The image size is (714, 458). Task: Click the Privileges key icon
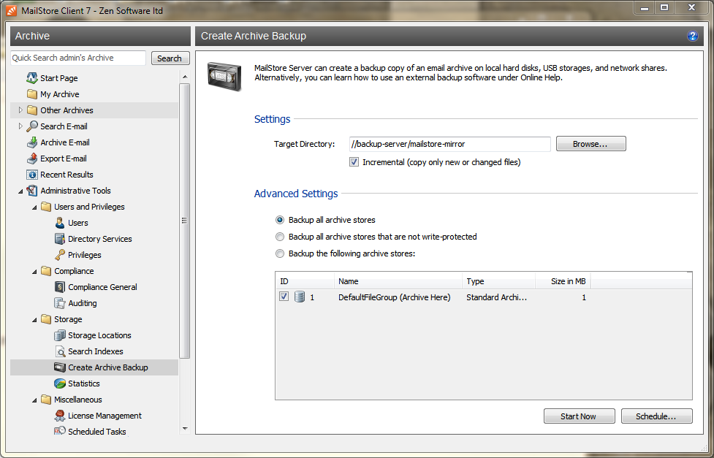pos(60,255)
